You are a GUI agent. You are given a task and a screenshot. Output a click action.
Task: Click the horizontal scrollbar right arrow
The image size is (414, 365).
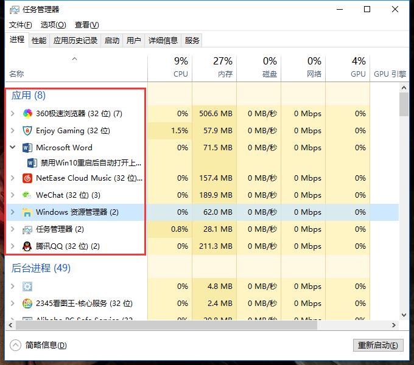click(x=394, y=325)
